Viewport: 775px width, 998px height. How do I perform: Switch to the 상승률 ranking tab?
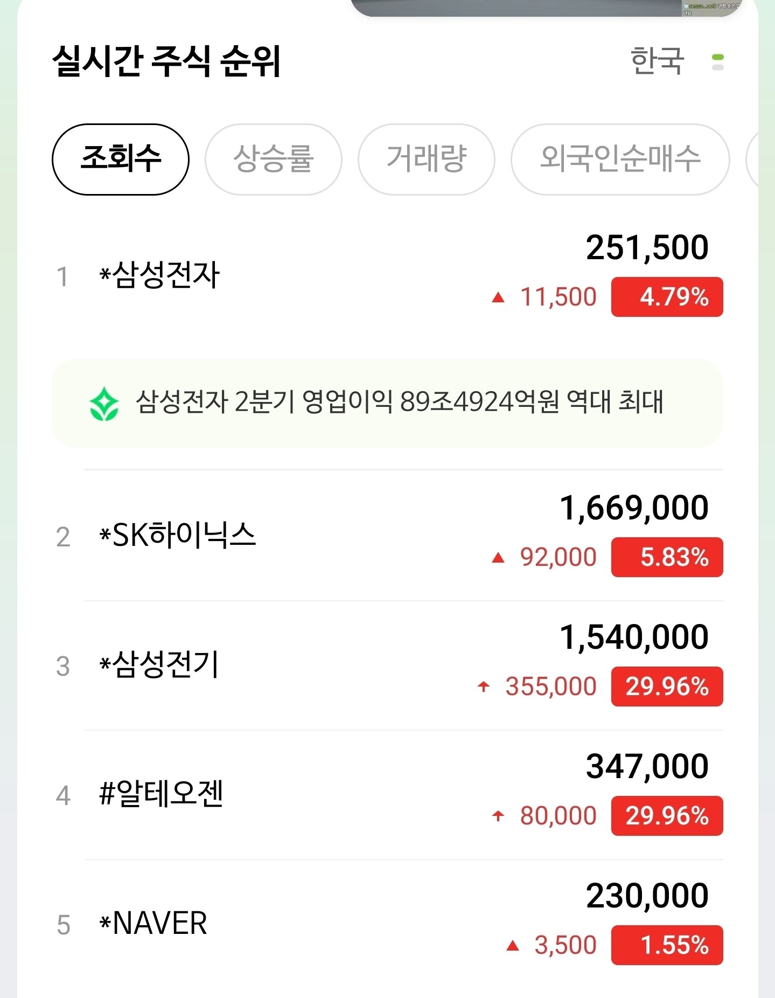pyautogui.click(x=274, y=159)
